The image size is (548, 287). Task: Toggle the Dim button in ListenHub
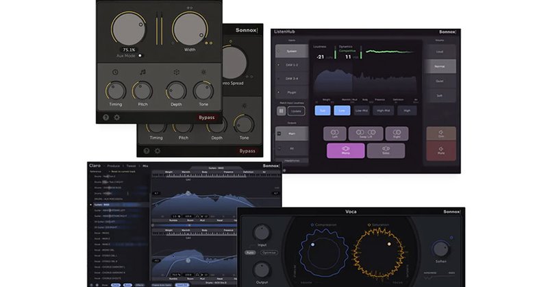click(x=441, y=134)
